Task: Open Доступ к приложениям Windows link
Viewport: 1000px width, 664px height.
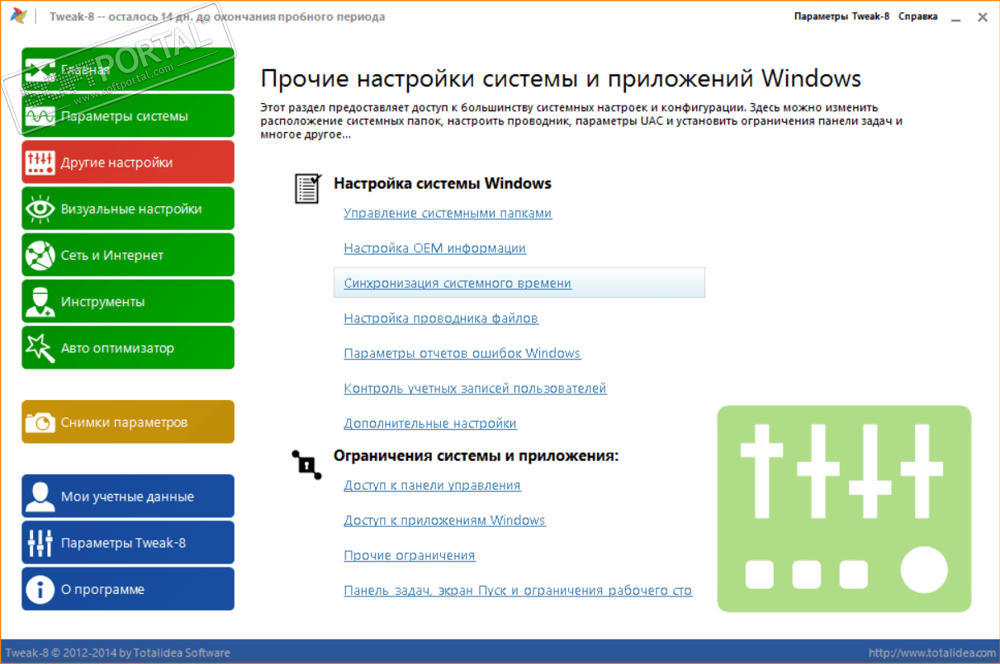Action: pyautogui.click(x=444, y=520)
